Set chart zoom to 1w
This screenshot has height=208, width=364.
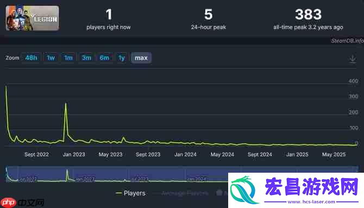[x=51, y=58]
